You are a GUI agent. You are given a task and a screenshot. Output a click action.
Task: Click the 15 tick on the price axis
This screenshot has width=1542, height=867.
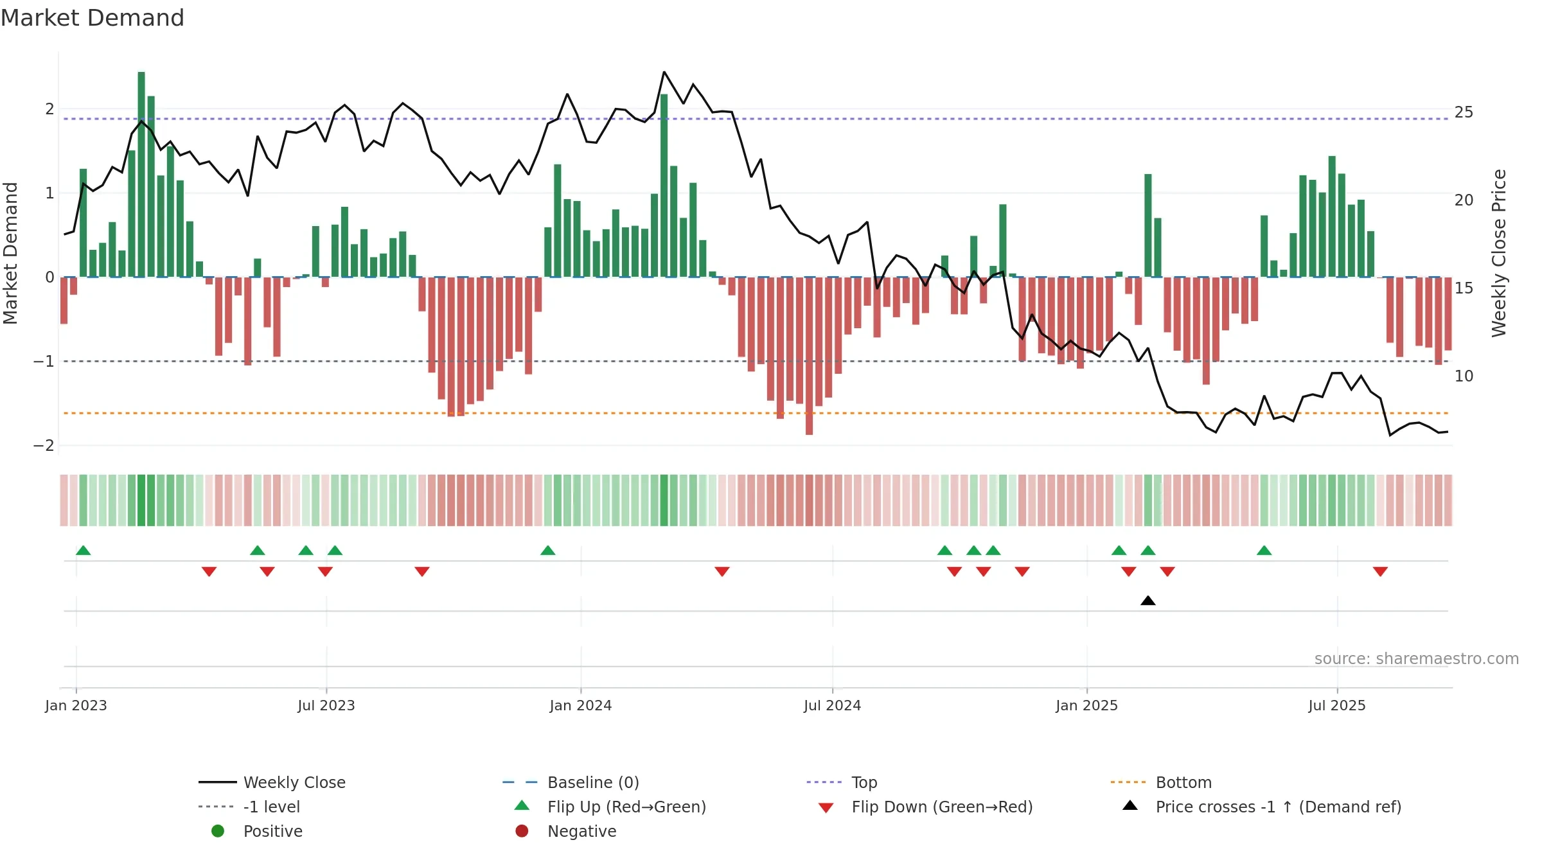click(1464, 288)
